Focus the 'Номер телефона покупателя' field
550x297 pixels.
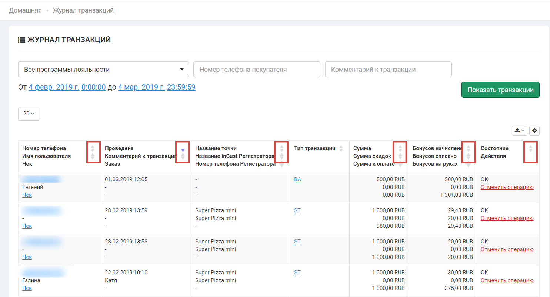tap(256, 70)
